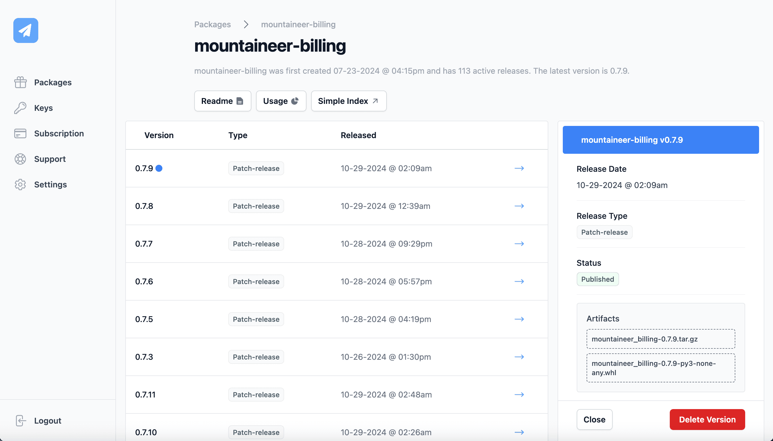Click the mountaineer-billing v0.7.9 blue header

[661, 140]
